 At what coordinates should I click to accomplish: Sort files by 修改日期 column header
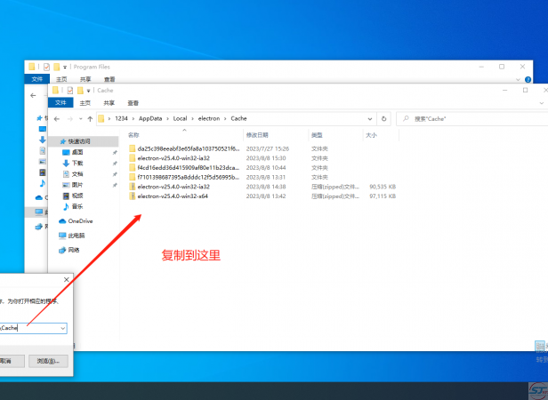[x=257, y=135]
